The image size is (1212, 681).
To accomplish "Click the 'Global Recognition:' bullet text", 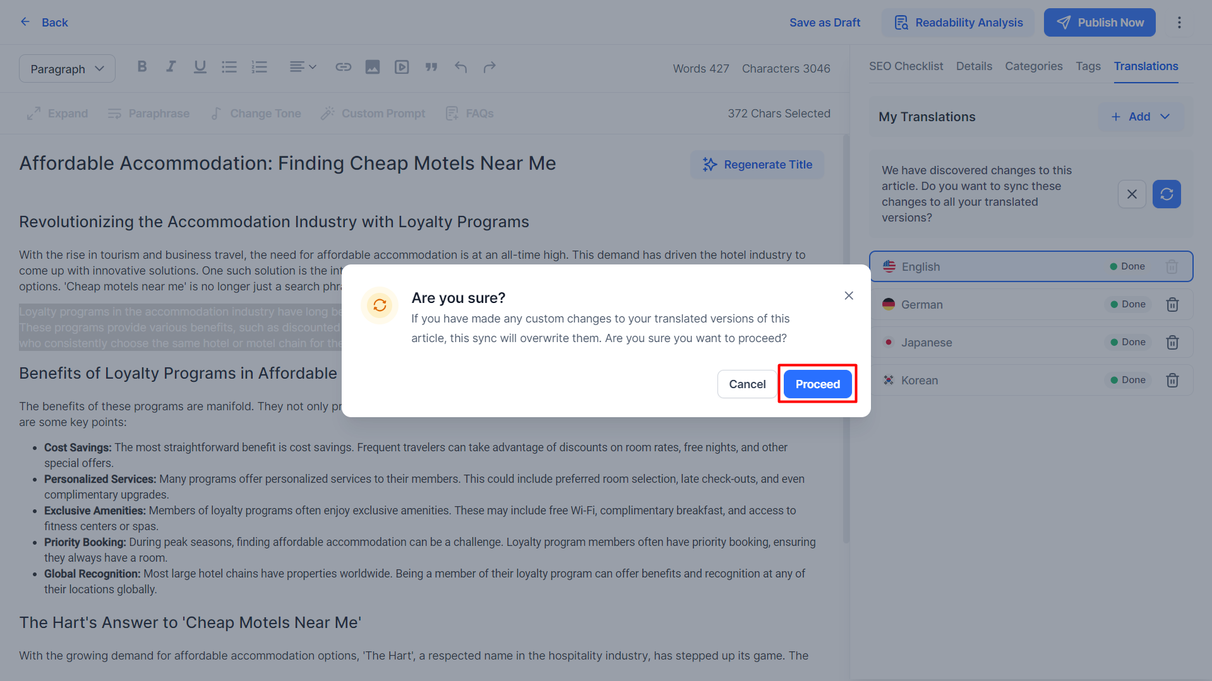I will click(92, 574).
